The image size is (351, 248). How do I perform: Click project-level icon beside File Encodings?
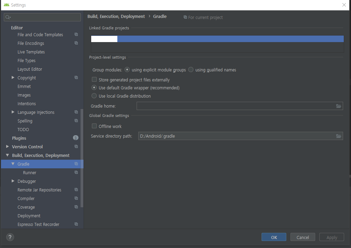pyautogui.click(x=76, y=43)
